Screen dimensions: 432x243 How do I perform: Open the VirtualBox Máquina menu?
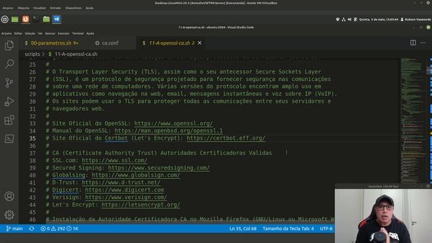coord(24,8)
